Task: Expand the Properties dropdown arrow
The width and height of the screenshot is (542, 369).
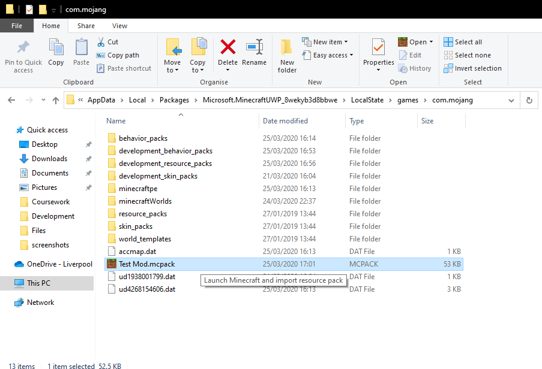Action: tap(378, 70)
